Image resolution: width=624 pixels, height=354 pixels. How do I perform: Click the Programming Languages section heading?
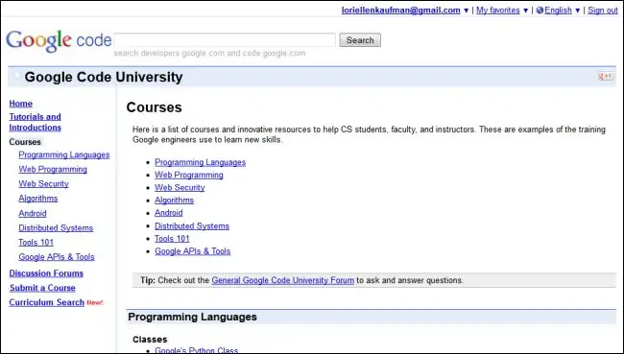coord(192,317)
